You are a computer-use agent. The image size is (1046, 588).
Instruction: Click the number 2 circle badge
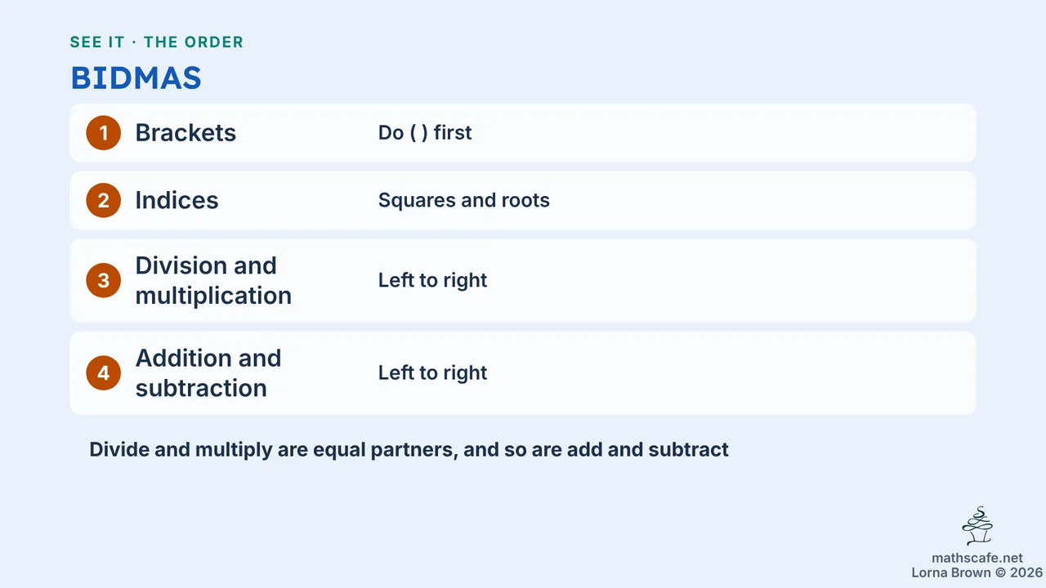click(x=103, y=201)
